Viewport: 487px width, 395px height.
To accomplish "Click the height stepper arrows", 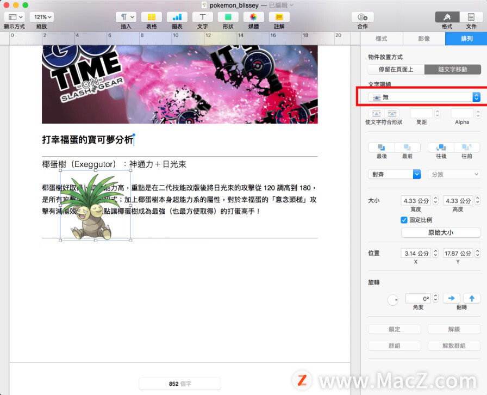I will click(x=478, y=201).
